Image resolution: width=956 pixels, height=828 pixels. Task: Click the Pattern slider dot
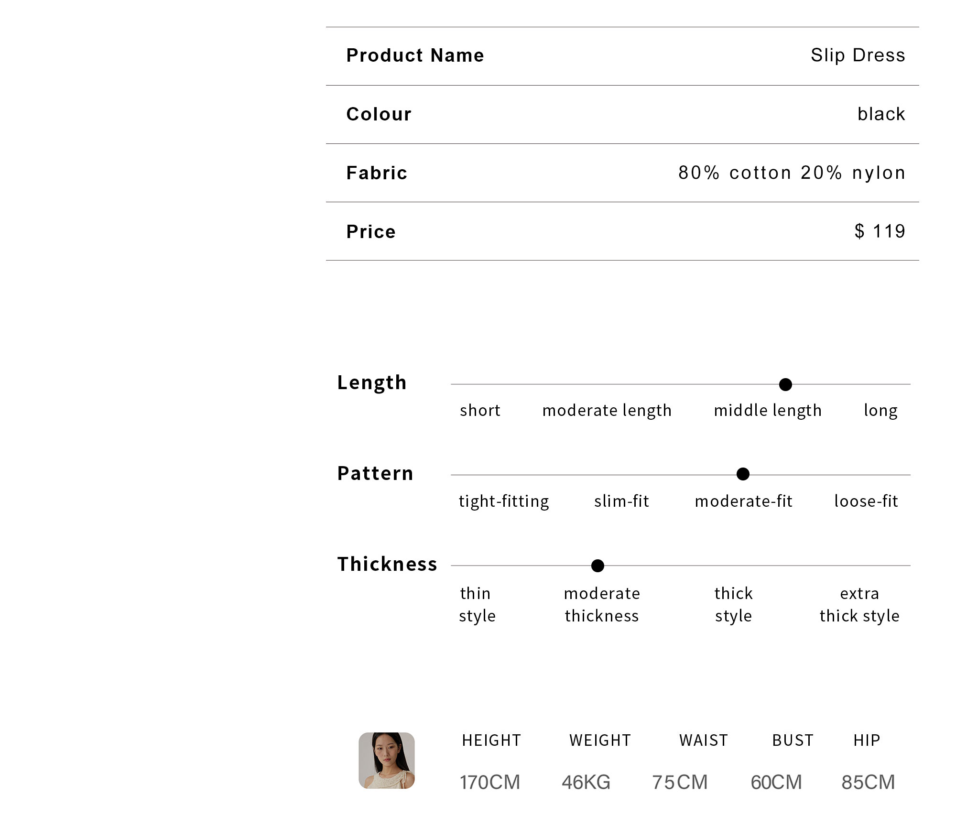point(743,474)
